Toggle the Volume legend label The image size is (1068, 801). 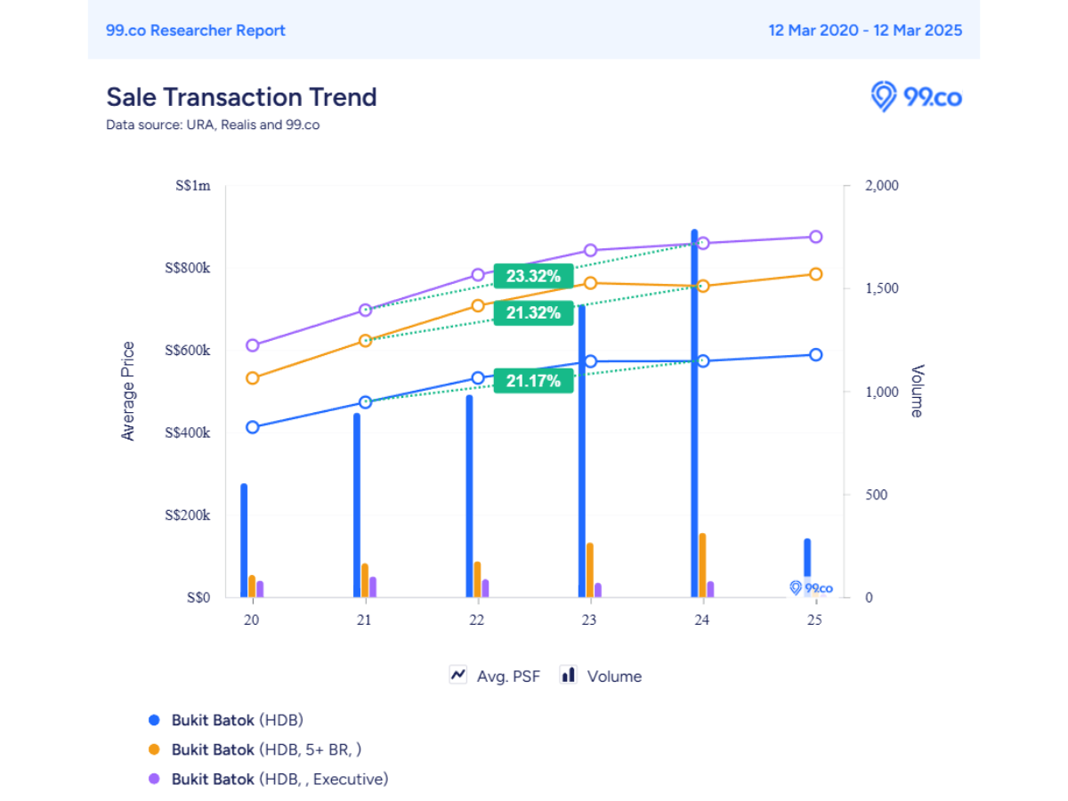pyautogui.click(x=614, y=676)
